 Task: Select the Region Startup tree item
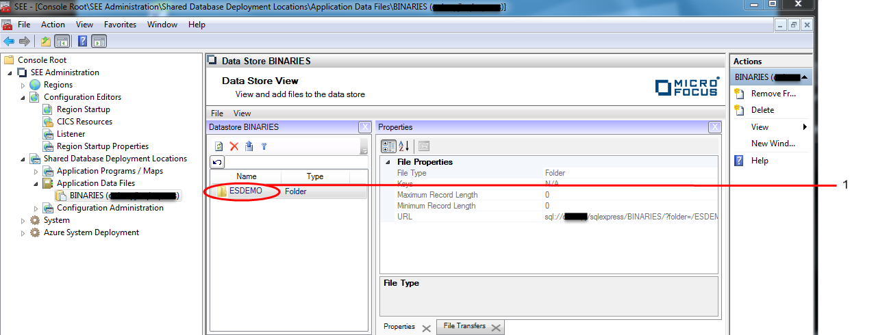pyautogui.click(x=83, y=109)
